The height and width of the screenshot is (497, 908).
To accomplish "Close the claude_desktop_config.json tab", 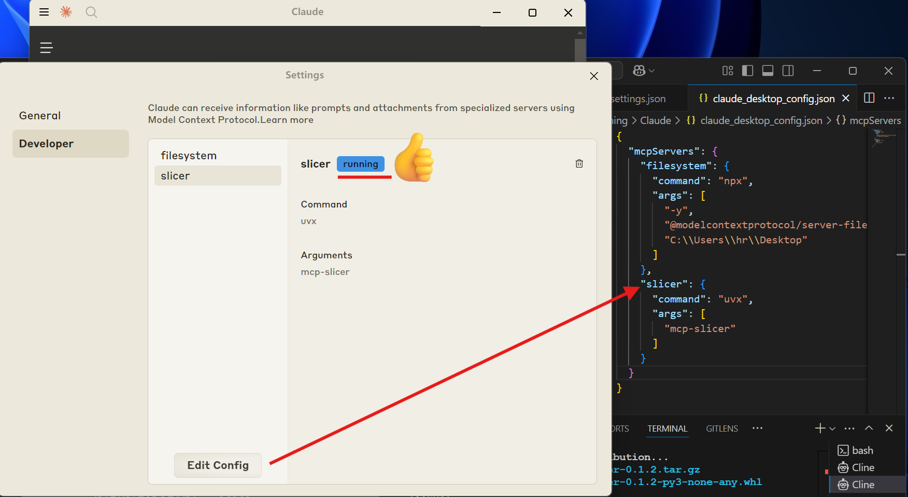I will pos(846,98).
